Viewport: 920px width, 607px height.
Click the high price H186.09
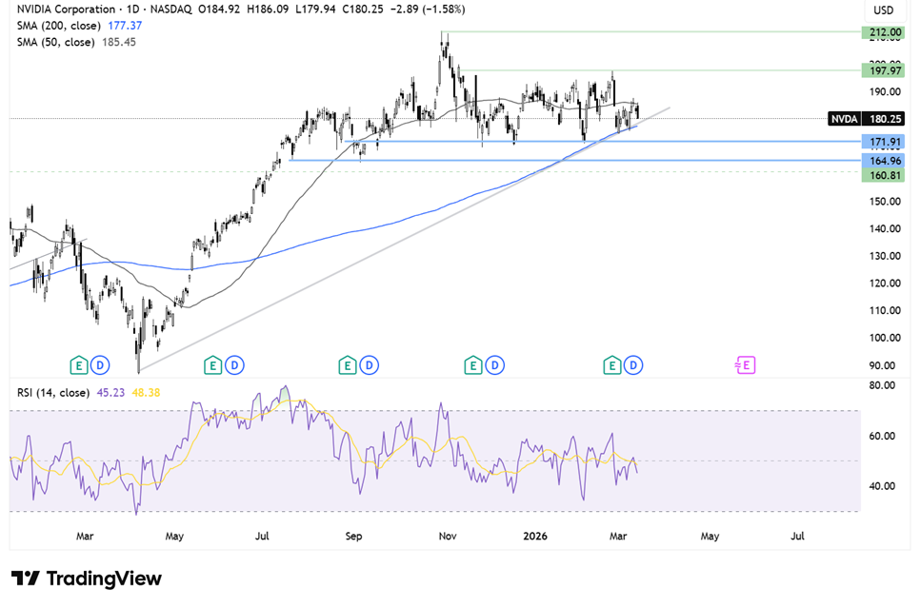point(269,10)
